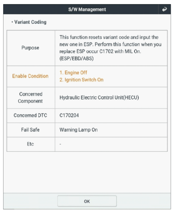
Task: Click Hydraulic Electric Control Unit(HECU) text
Action: click(99, 98)
